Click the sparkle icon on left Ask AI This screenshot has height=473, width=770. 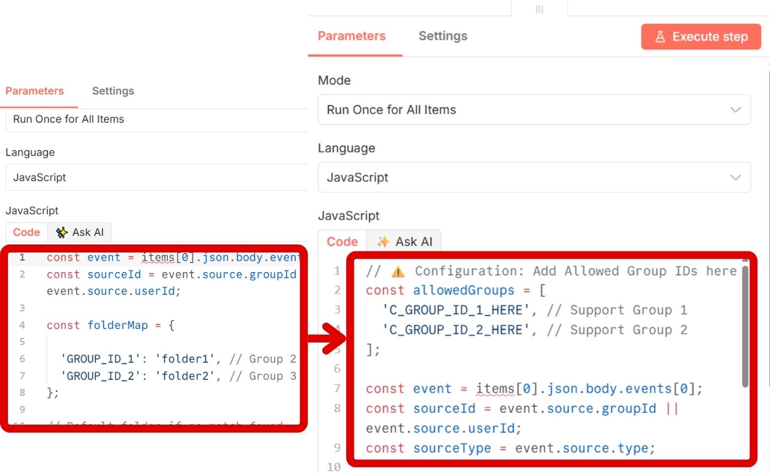tap(62, 232)
